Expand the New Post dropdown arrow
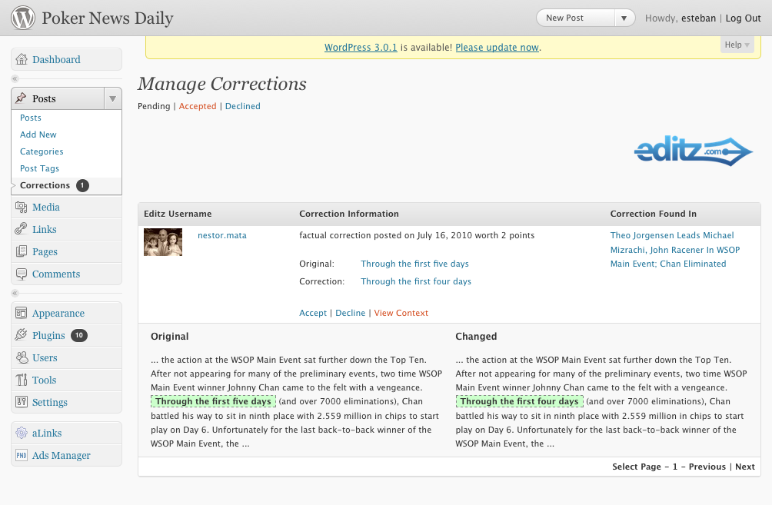Screen dimensions: 772x505 [624, 18]
